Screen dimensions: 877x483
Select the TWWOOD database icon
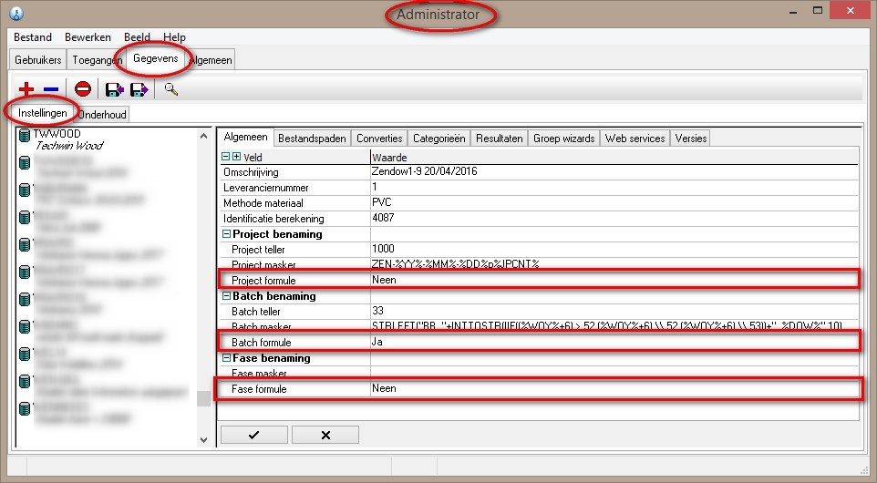pos(25,135)
